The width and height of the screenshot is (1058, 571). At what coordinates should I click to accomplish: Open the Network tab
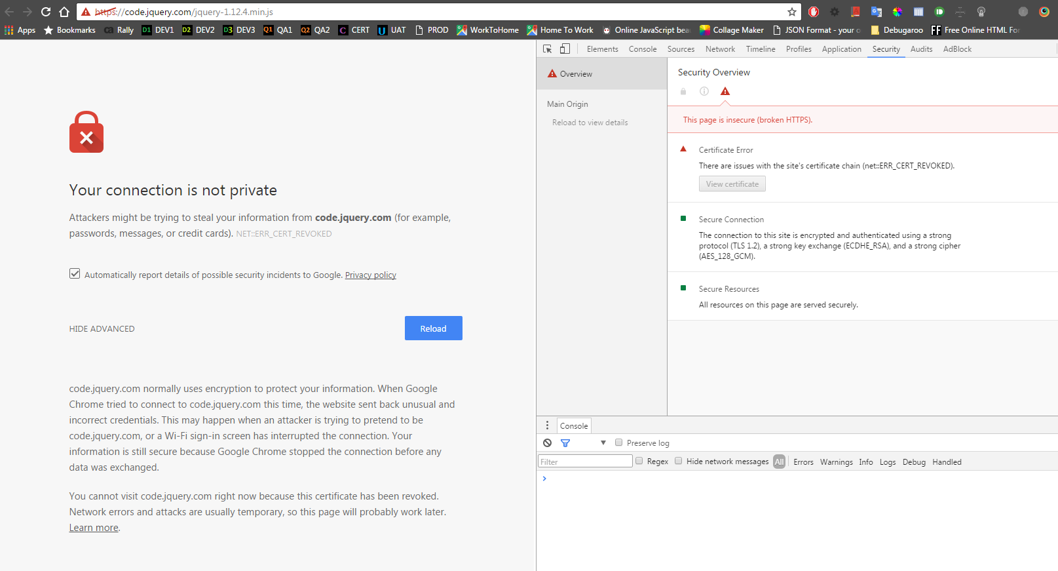point(721,49)
